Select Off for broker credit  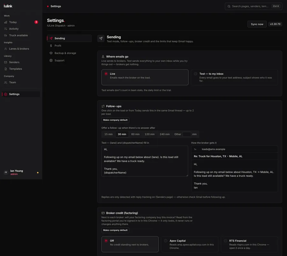tap(106, 241)
